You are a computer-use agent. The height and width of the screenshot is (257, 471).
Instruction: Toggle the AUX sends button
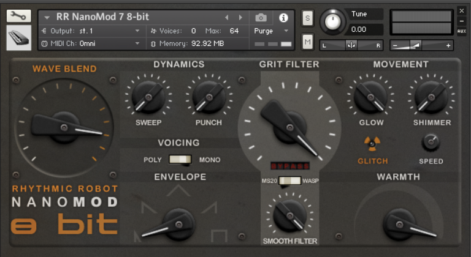462,31
